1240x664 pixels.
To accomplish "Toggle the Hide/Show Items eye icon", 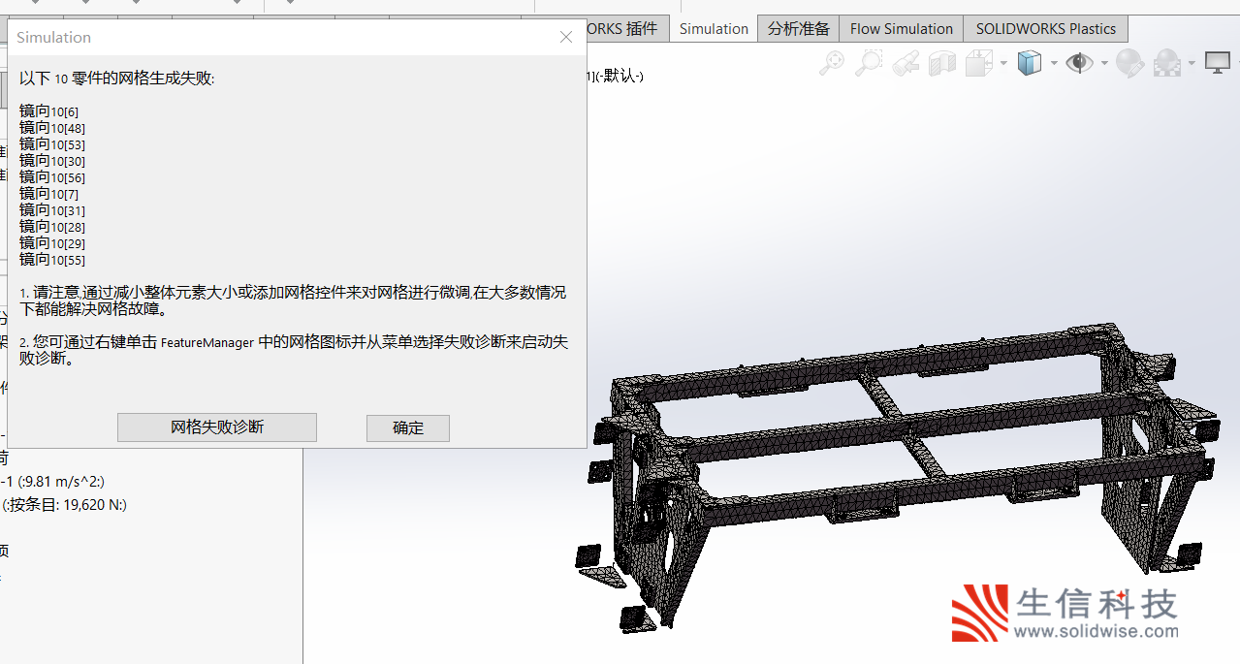I will pyautogui.click(x=1078, y=64).
